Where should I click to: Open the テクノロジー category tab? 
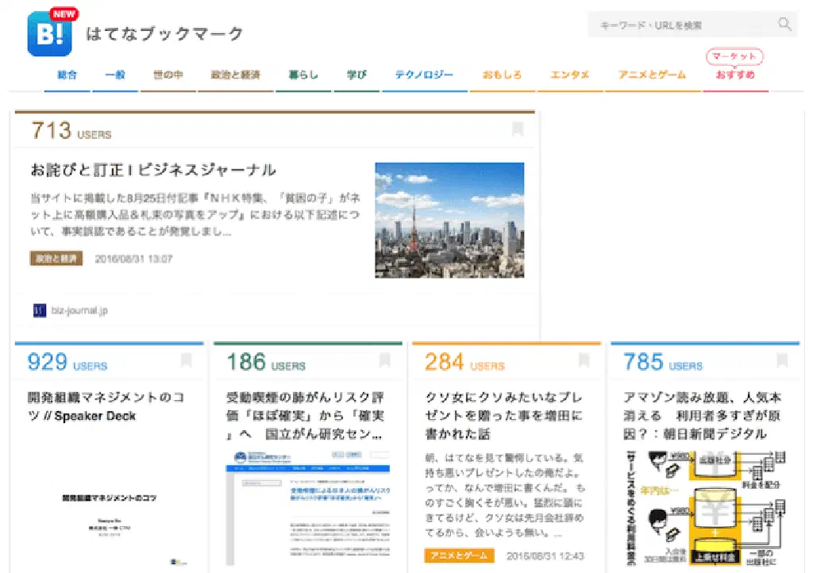click(x=424, y=75)
